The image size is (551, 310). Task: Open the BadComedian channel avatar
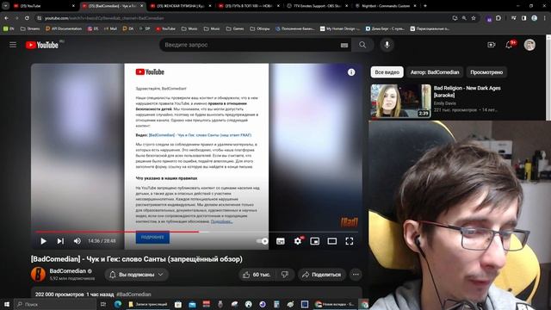[38, 275]
